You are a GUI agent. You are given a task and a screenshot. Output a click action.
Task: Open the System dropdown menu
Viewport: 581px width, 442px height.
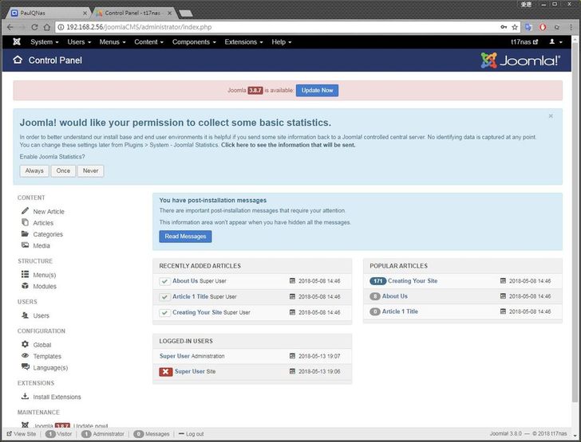click(45, 41)
